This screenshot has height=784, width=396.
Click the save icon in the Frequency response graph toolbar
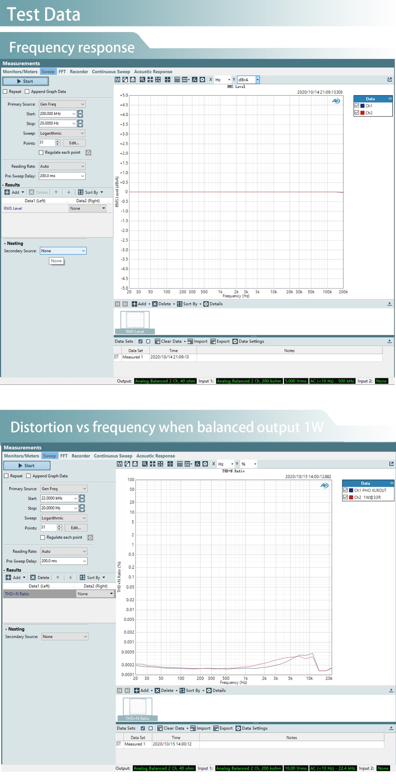[x=118, y=80]
